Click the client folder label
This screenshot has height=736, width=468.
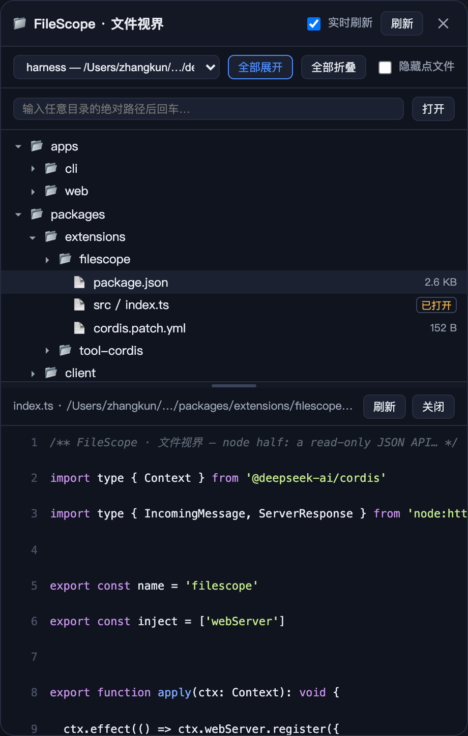(80, 373)
